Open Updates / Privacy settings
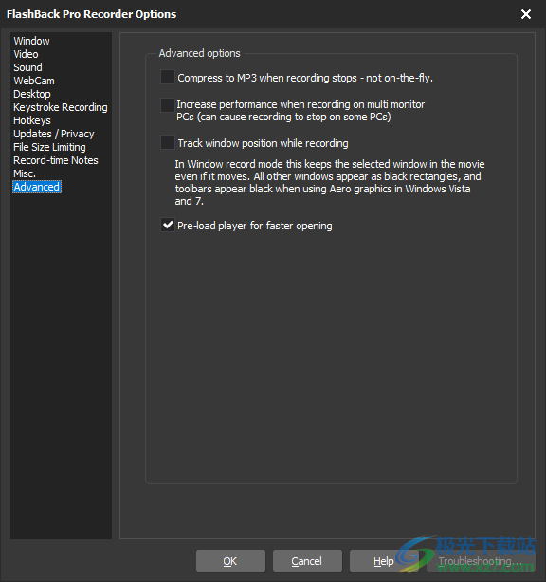Screen dimensions: 546x582 [54, 134]
